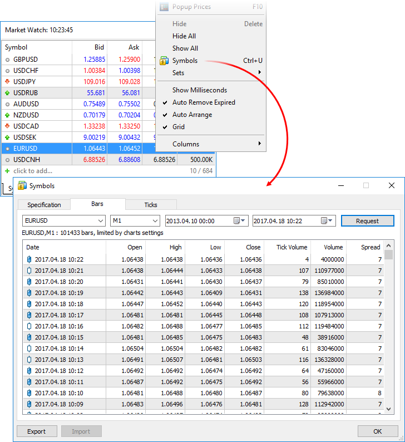Screen dimensions: 405x442
Task: Click the Symbol column header in Market Watch
Action: (37, 47)
